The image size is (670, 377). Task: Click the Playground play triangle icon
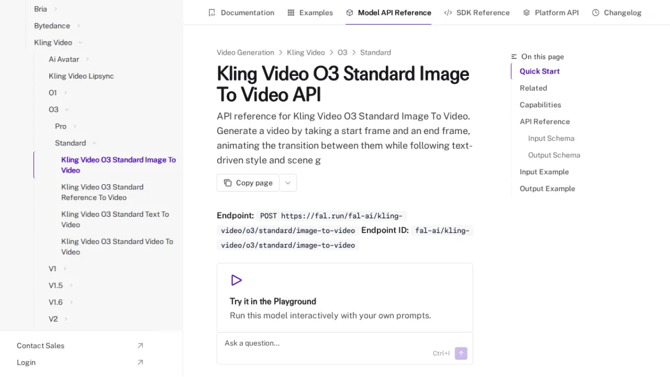(236, 280)
